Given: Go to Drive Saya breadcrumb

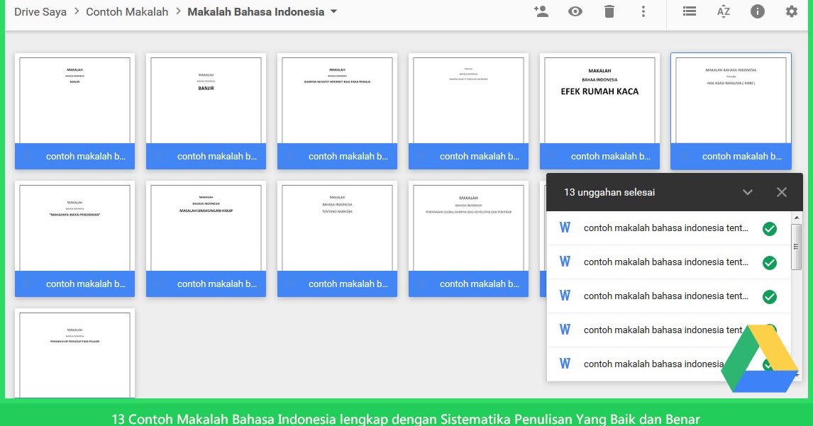Looking at the screenshot, I should (x=40, y=11).
